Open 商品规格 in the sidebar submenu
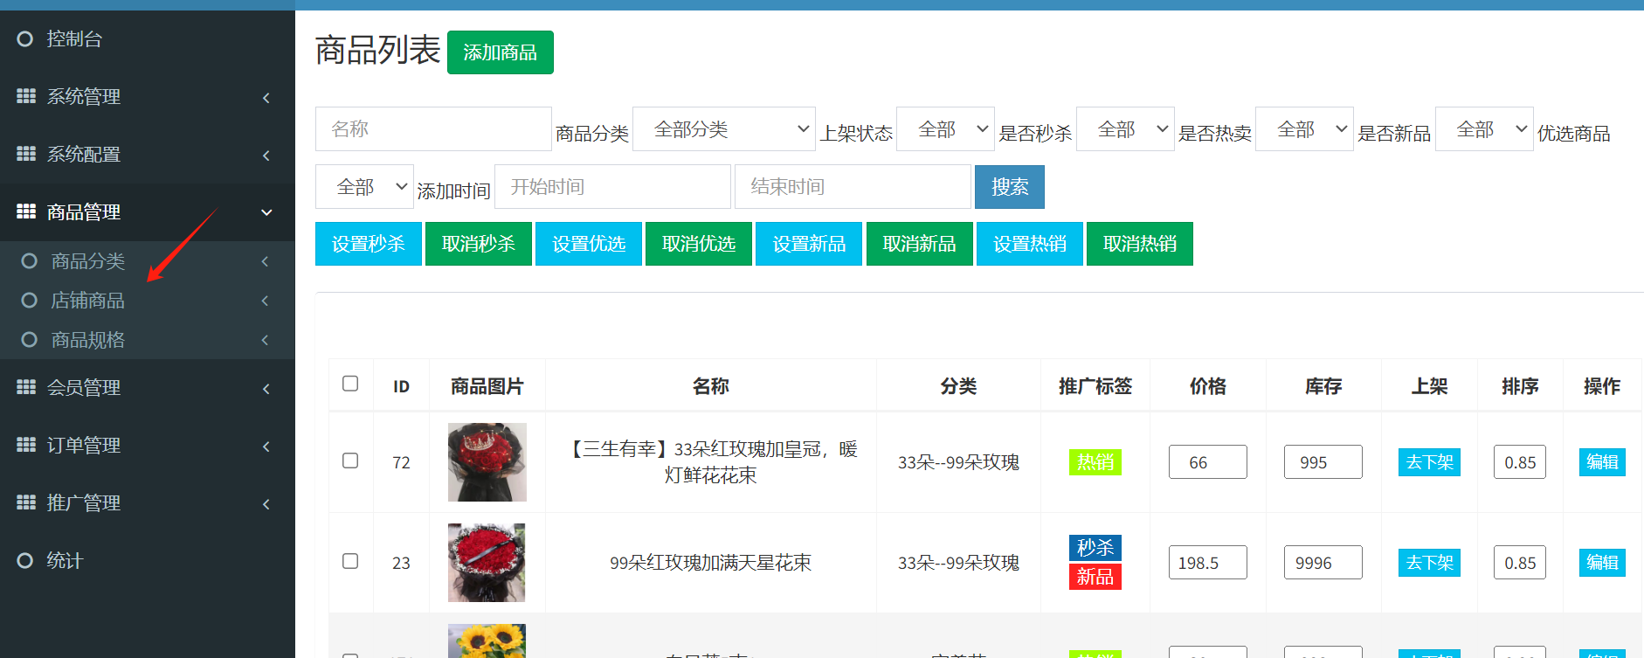This screenshot has width=1644, height=658. pos(87,340)
